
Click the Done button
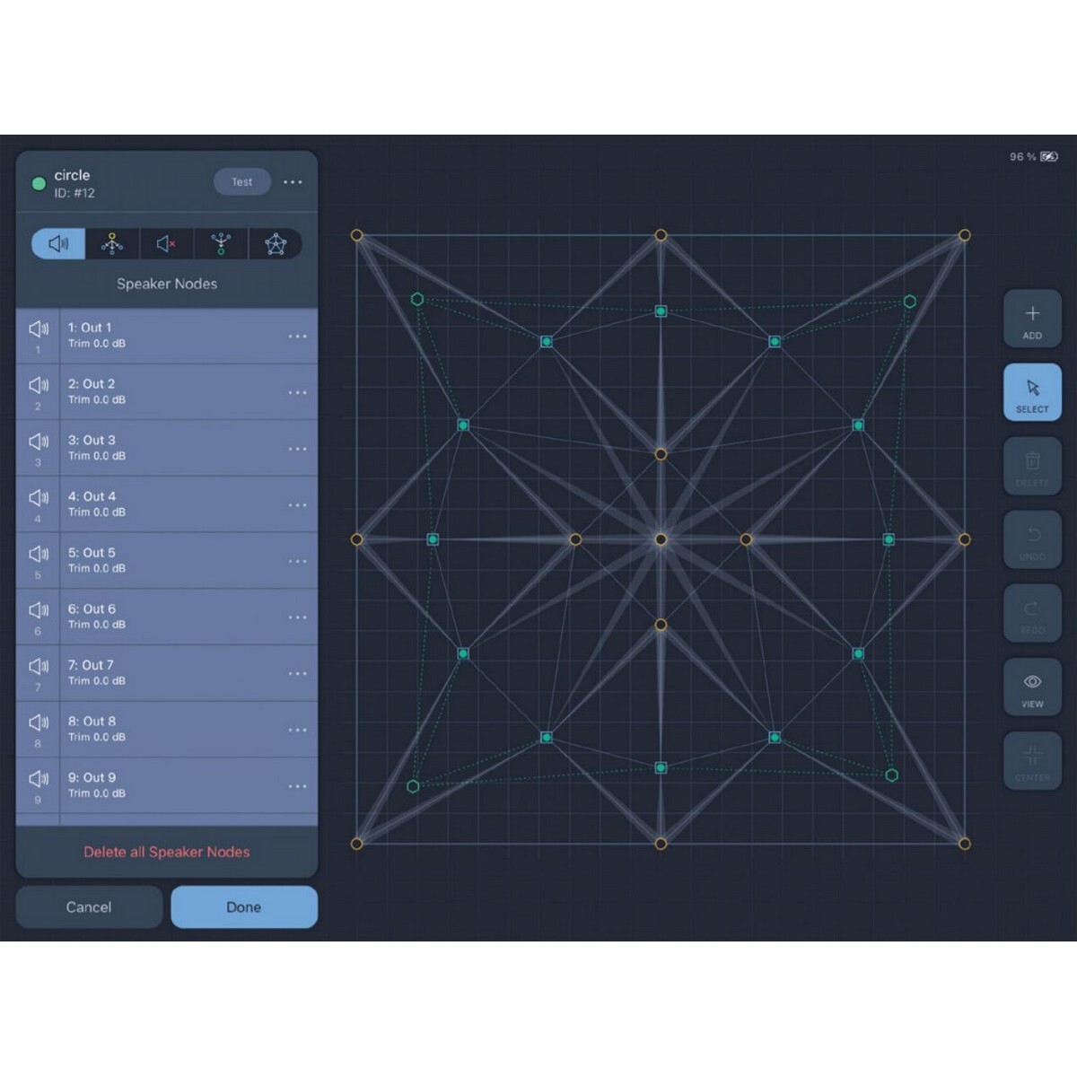point(244,907)
